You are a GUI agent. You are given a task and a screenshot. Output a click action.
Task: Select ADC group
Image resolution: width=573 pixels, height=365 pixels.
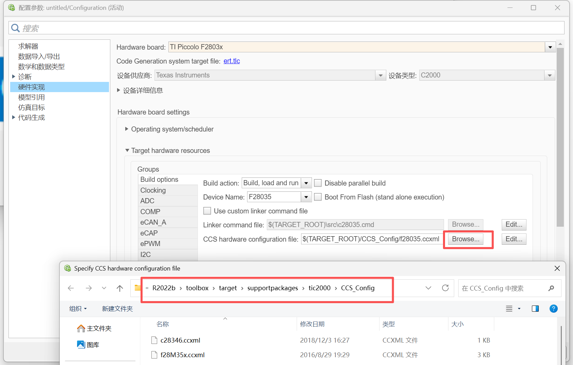click(x=168, y=201)
